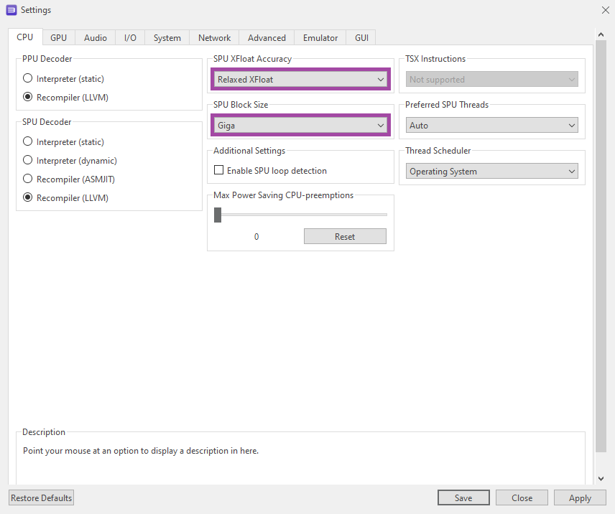Select SPU Interpreter (dynamic) option
Screen dimensions: 615x514
(28, 161)
